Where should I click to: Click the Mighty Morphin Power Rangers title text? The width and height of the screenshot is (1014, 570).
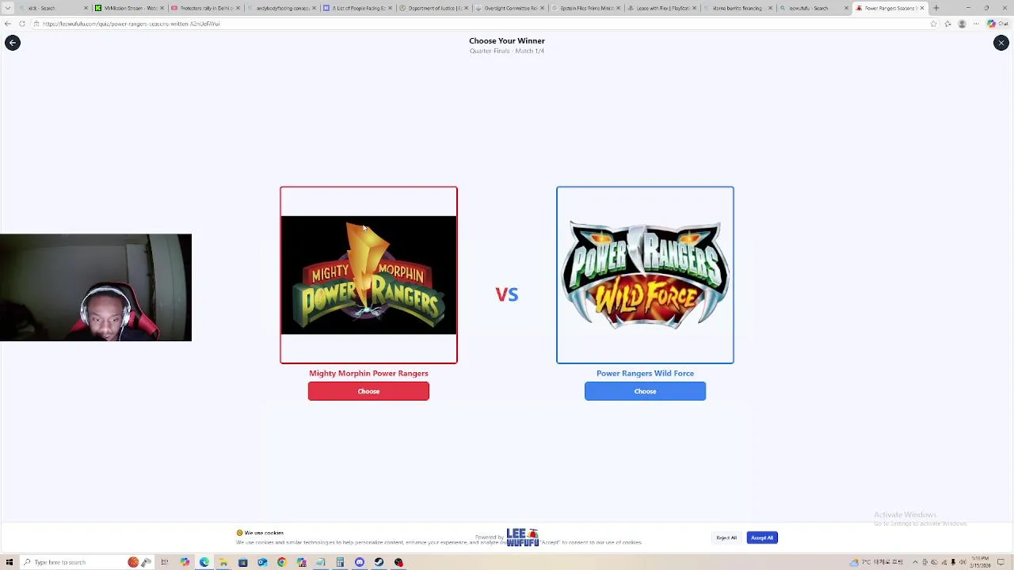tap(368, 373)
